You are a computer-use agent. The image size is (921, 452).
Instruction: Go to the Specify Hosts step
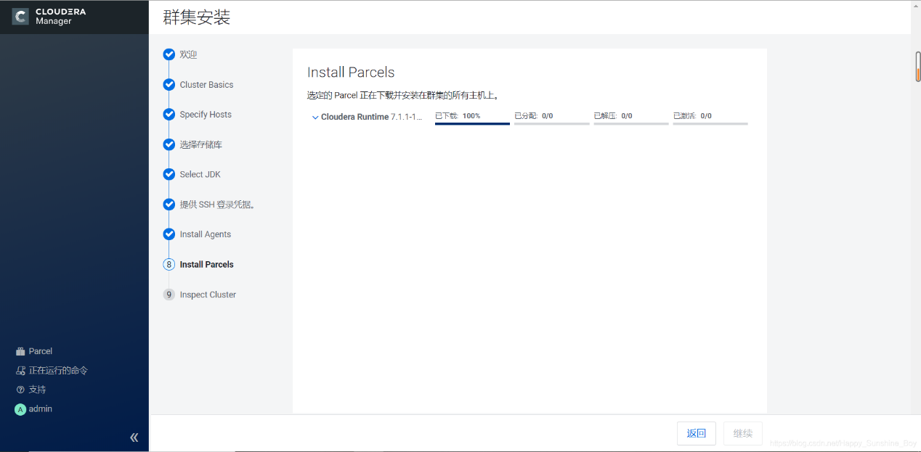point(206,115)
